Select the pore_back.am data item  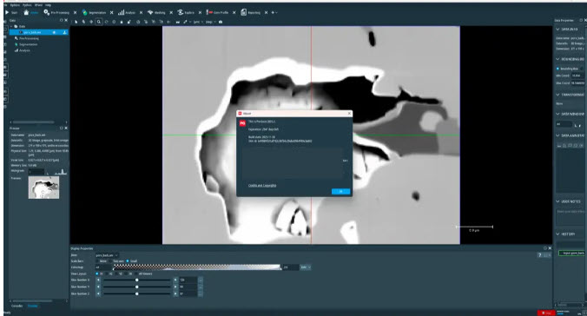(39, 32)
